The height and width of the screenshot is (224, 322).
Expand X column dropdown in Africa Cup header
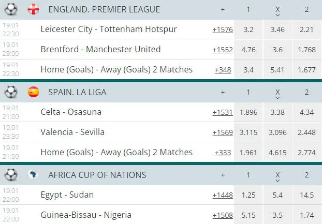pyautogui.click(x=277, y=181)
